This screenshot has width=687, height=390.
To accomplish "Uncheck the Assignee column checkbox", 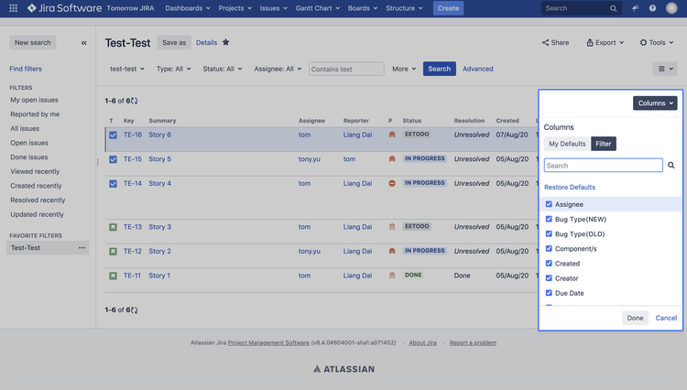I will tap(549, 204).
